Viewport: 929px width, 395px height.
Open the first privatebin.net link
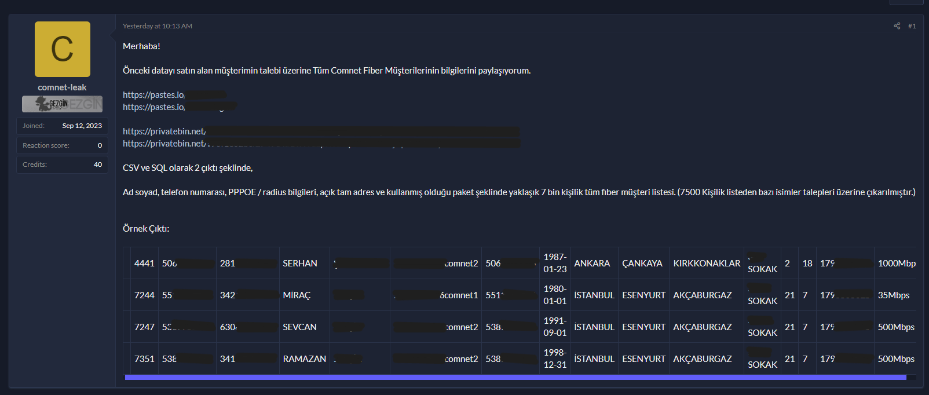pyautogui.click(x=164, y=131)
